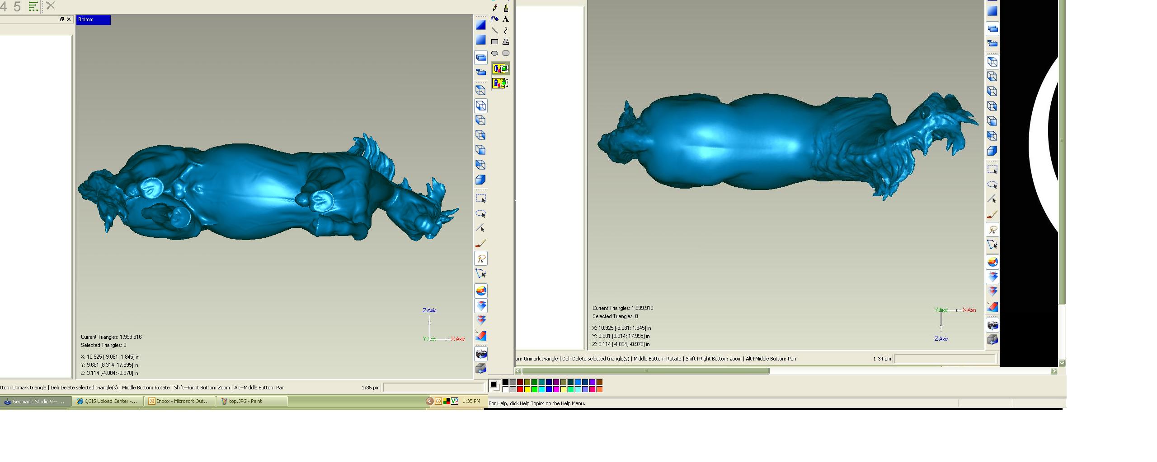Open QCIS Upload Center from the taskbar

[x=108, y=401]
